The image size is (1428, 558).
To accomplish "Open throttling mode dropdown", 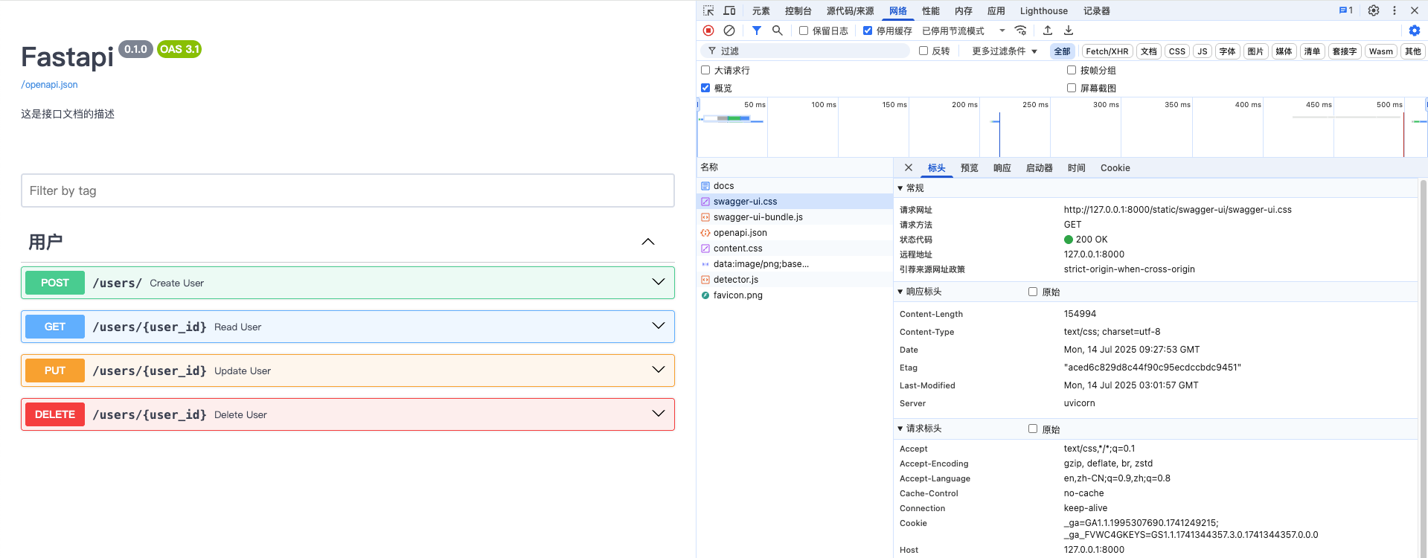I will (x=963, y=31).
